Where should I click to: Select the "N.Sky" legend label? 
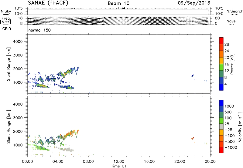[x=6, y=11]
